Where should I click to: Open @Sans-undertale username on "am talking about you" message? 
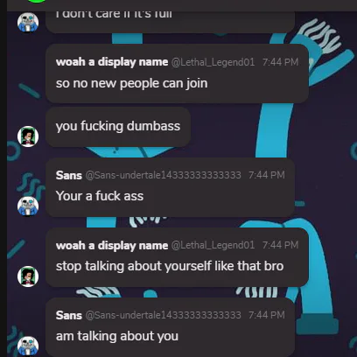tap(164, 315)
